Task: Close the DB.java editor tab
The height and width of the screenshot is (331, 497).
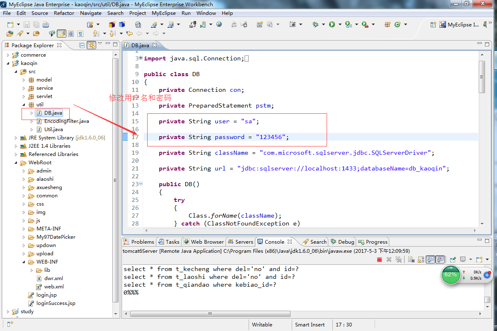Action: point(155,45)
